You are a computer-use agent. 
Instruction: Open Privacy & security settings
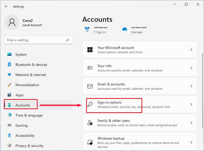click(38, 145)
